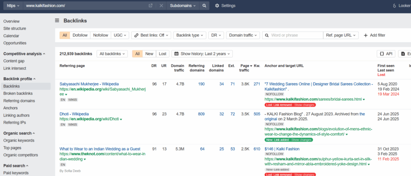This screenshot has width=411, height=176.
Task: Click the open-in-new-tab icon in URL field
Action: [151, 6]
